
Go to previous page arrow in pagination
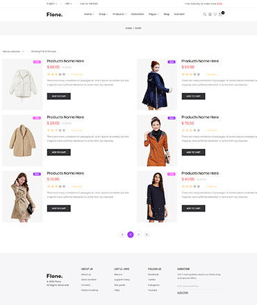click(x=122, y=234)
